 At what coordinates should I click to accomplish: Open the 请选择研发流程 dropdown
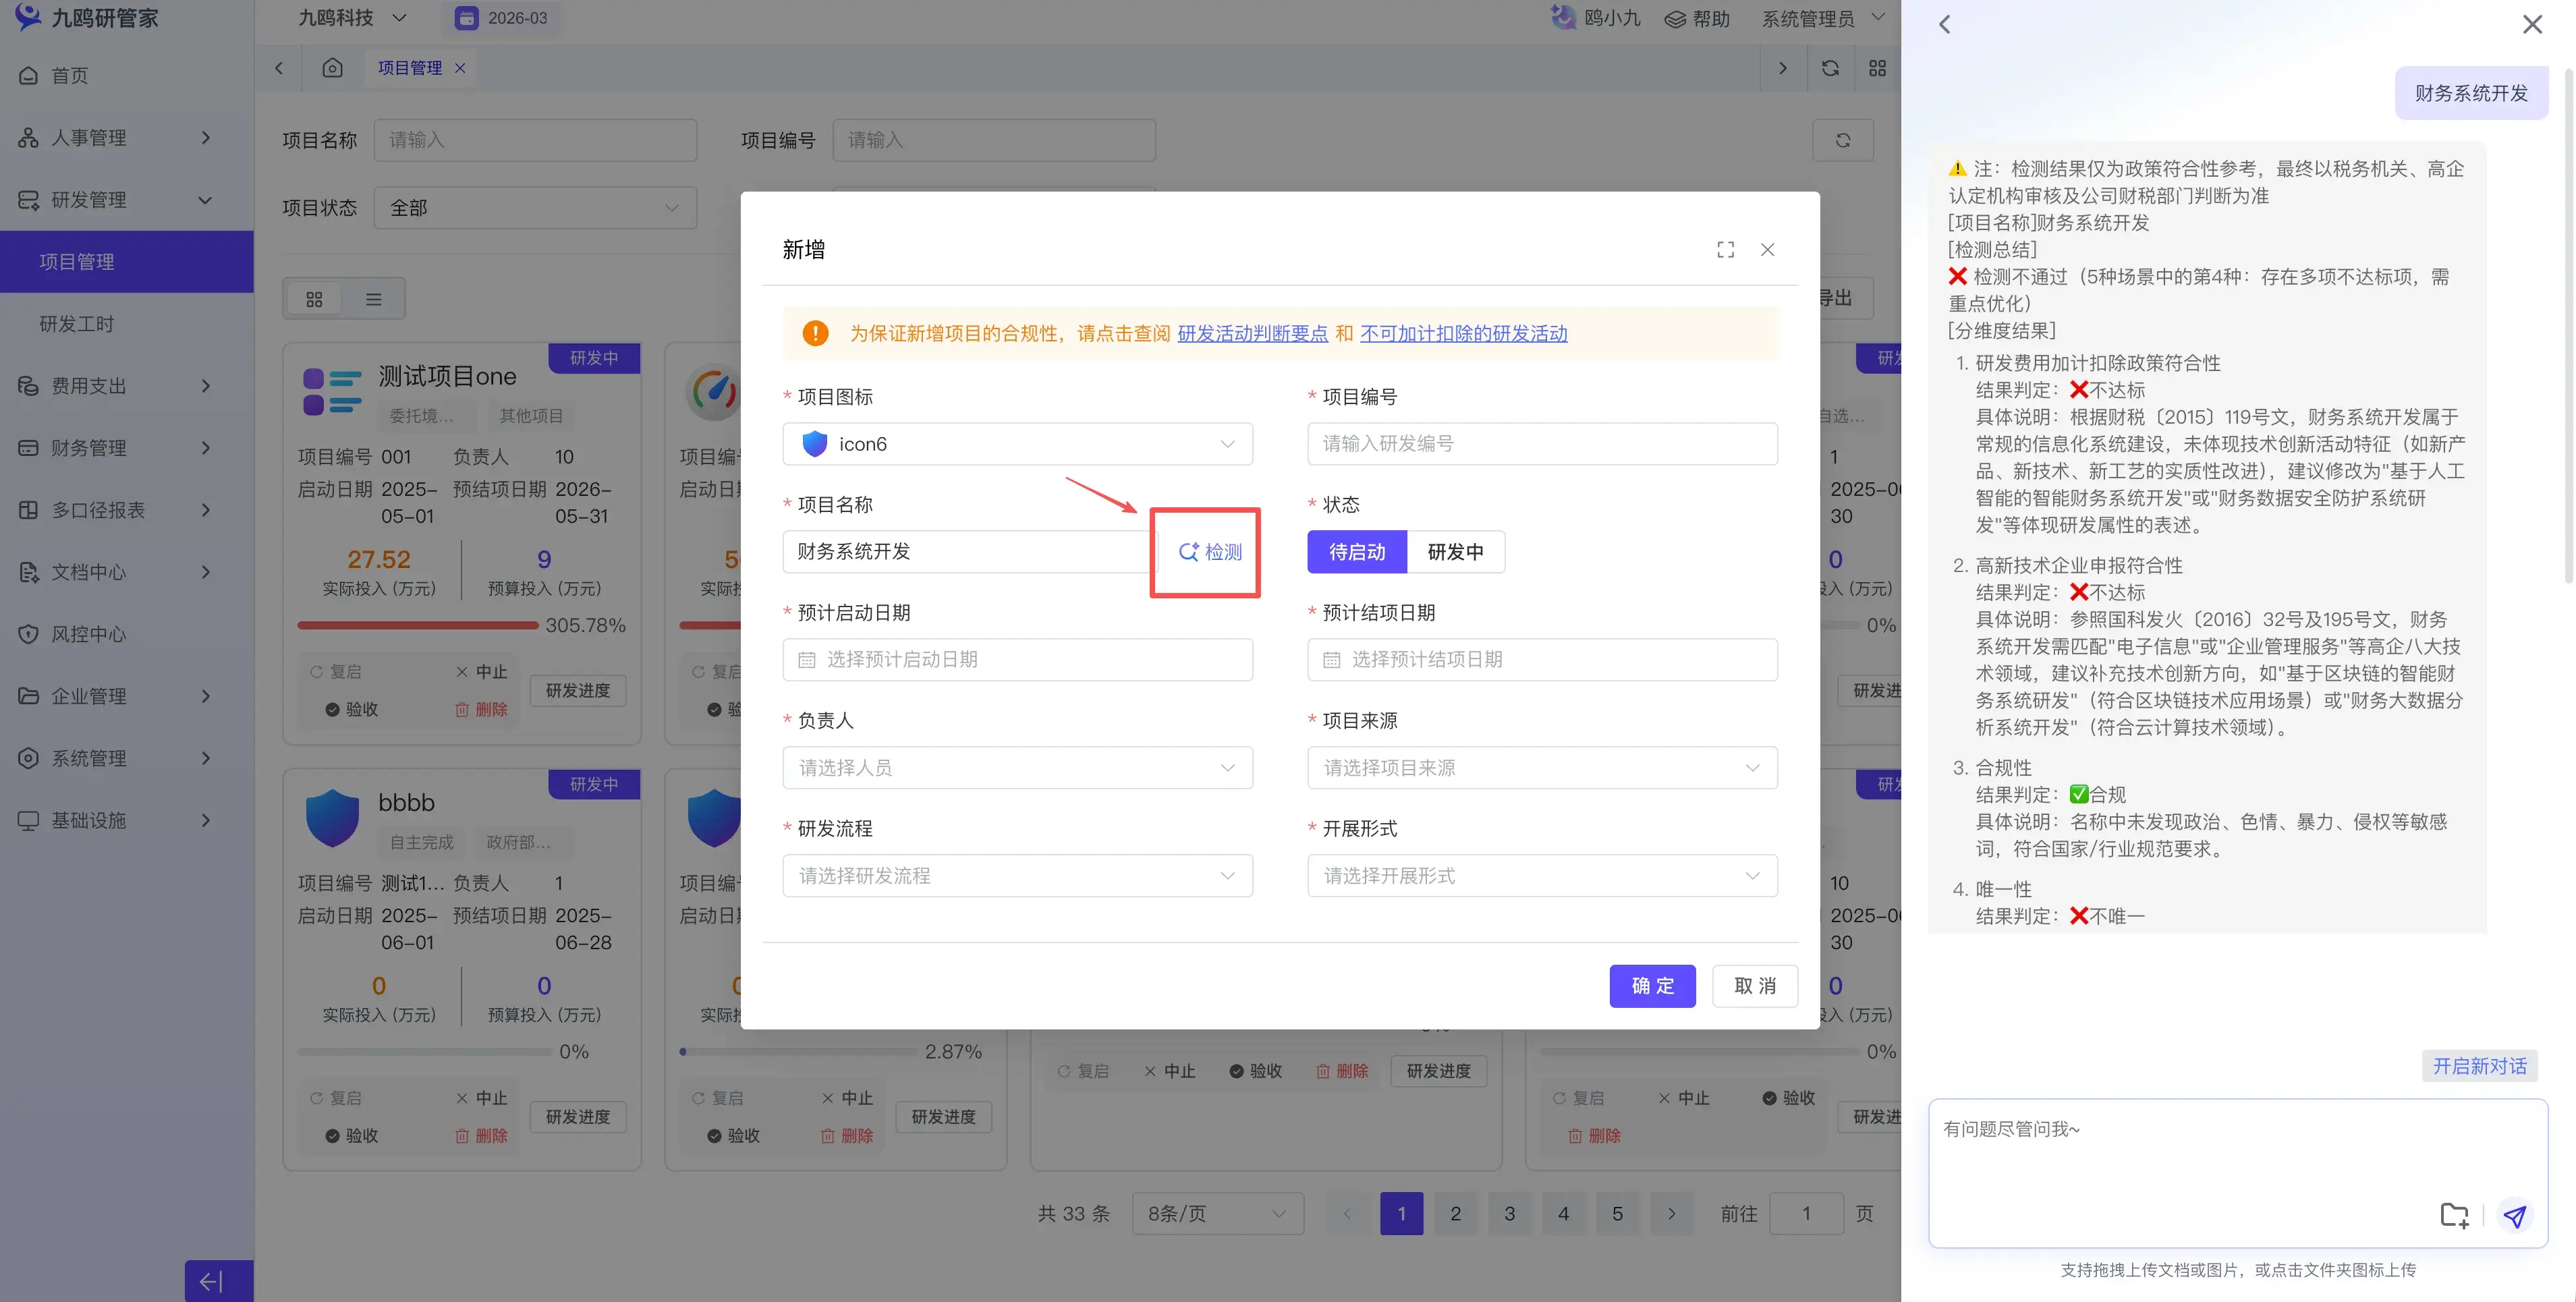(1017, 876)
